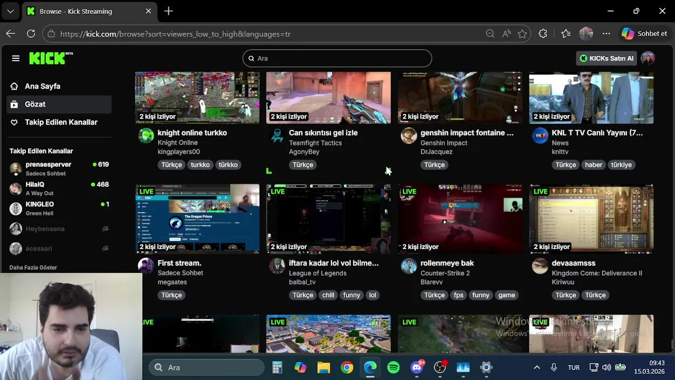
Task: Click the Windows taskbar Ara search box
Action: tap(206, 367)
